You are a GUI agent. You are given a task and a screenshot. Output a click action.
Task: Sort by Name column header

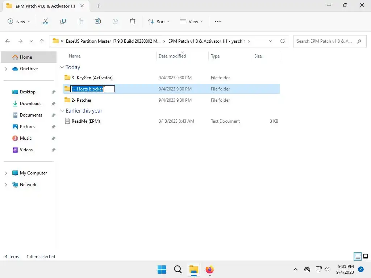point(75,56)
